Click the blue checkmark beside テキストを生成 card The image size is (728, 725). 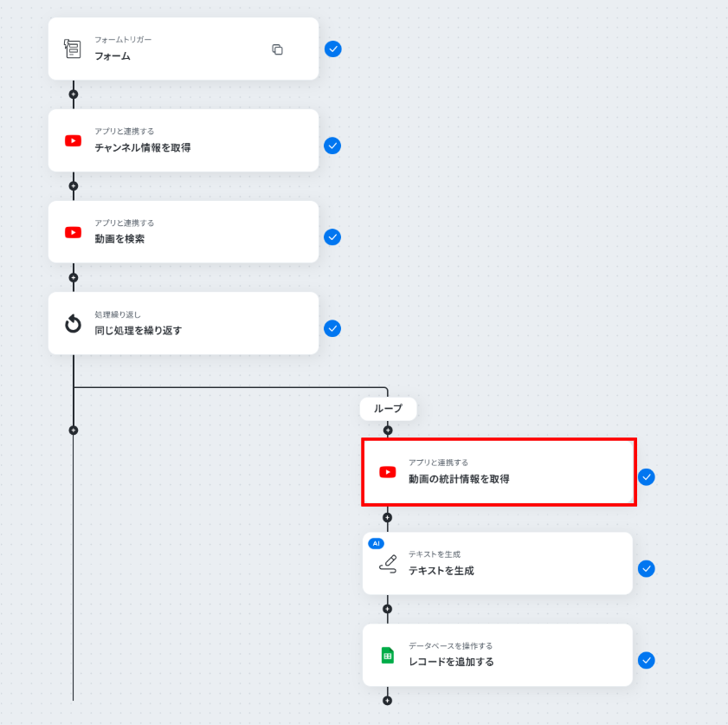click(646, 569)
